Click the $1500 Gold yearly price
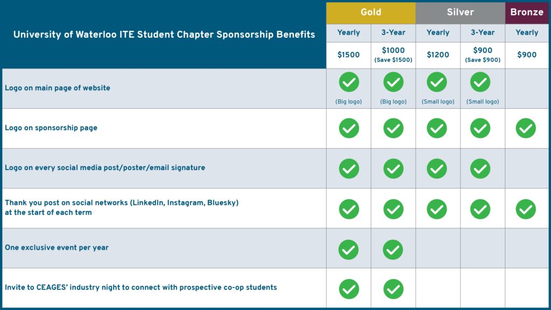This screenshot has width=551, height=310. tap(349, 55)
